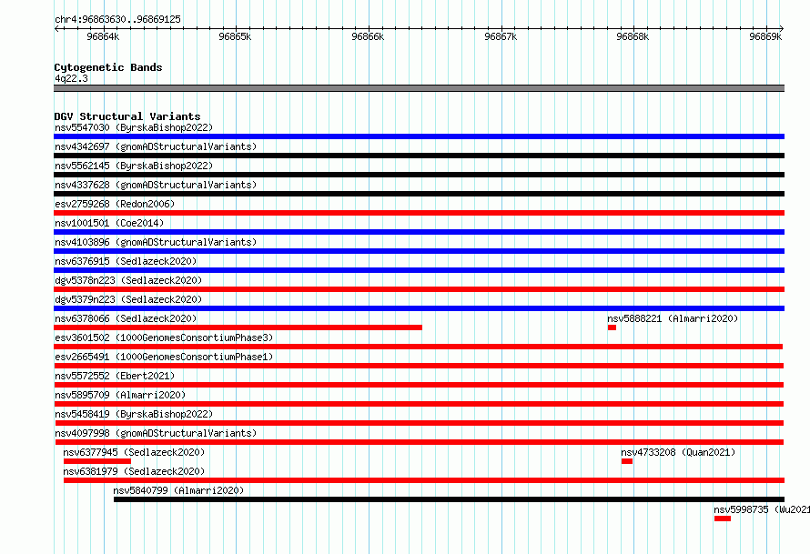810x554 pixels.
Task: Open the nsv6381979 (Sedlazeck2020) label
Action: (x=134, y=471)
